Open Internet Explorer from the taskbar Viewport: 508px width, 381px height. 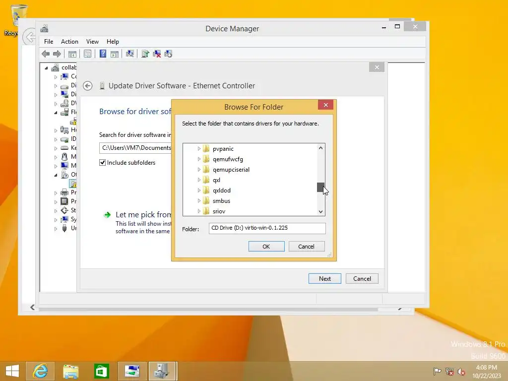point(40,371)
